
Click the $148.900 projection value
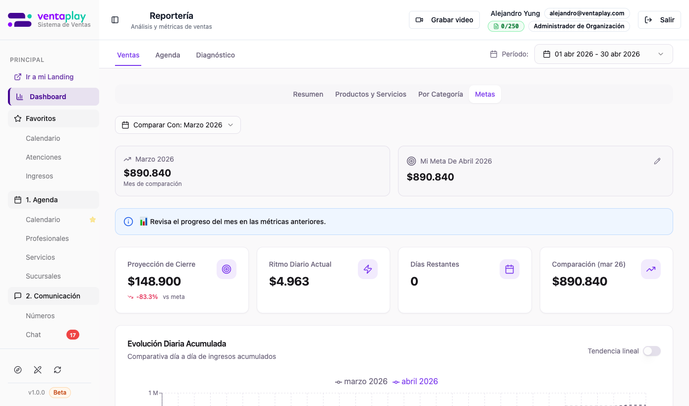coord(154,282)
